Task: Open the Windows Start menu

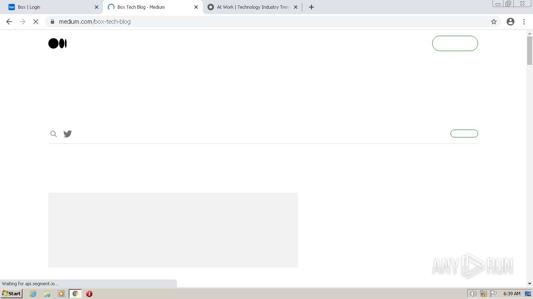Action: [12, 294]
